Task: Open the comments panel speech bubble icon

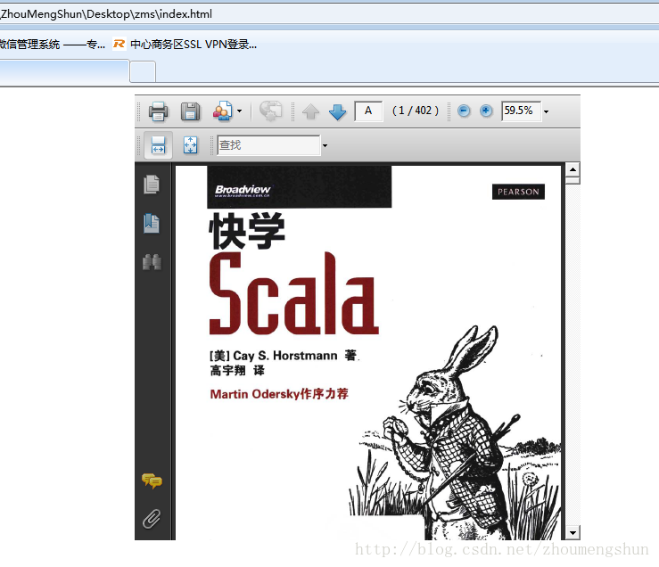Action: [x=152, y=481]
